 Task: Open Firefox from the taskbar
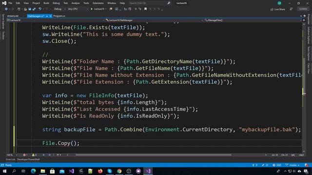pyautogui.click(x=100, y=171)
